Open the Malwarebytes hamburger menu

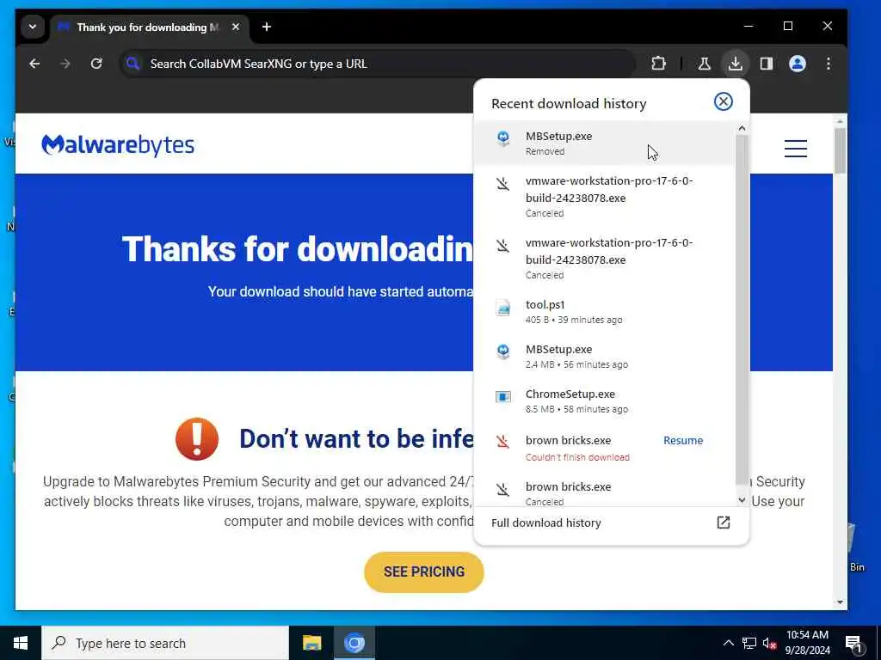[x=796, y=149]
